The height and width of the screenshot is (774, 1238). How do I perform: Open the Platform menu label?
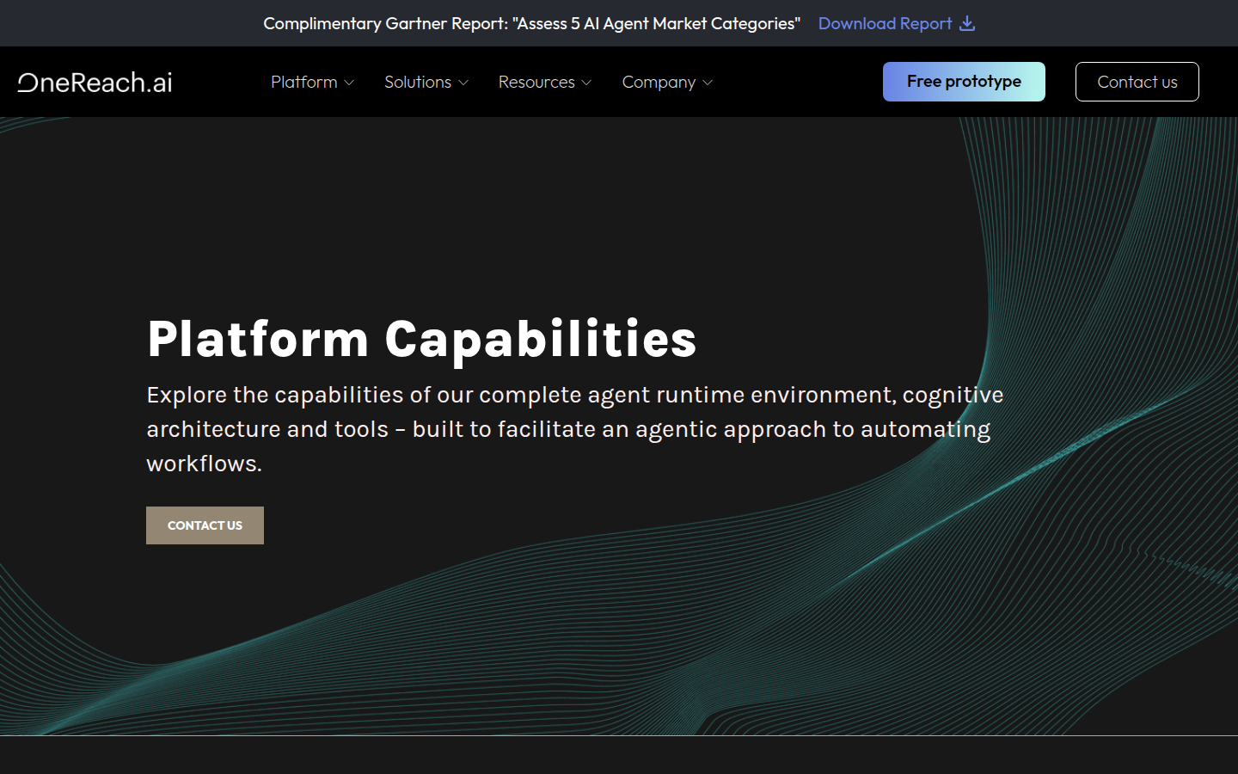click(x=303, y=82)
